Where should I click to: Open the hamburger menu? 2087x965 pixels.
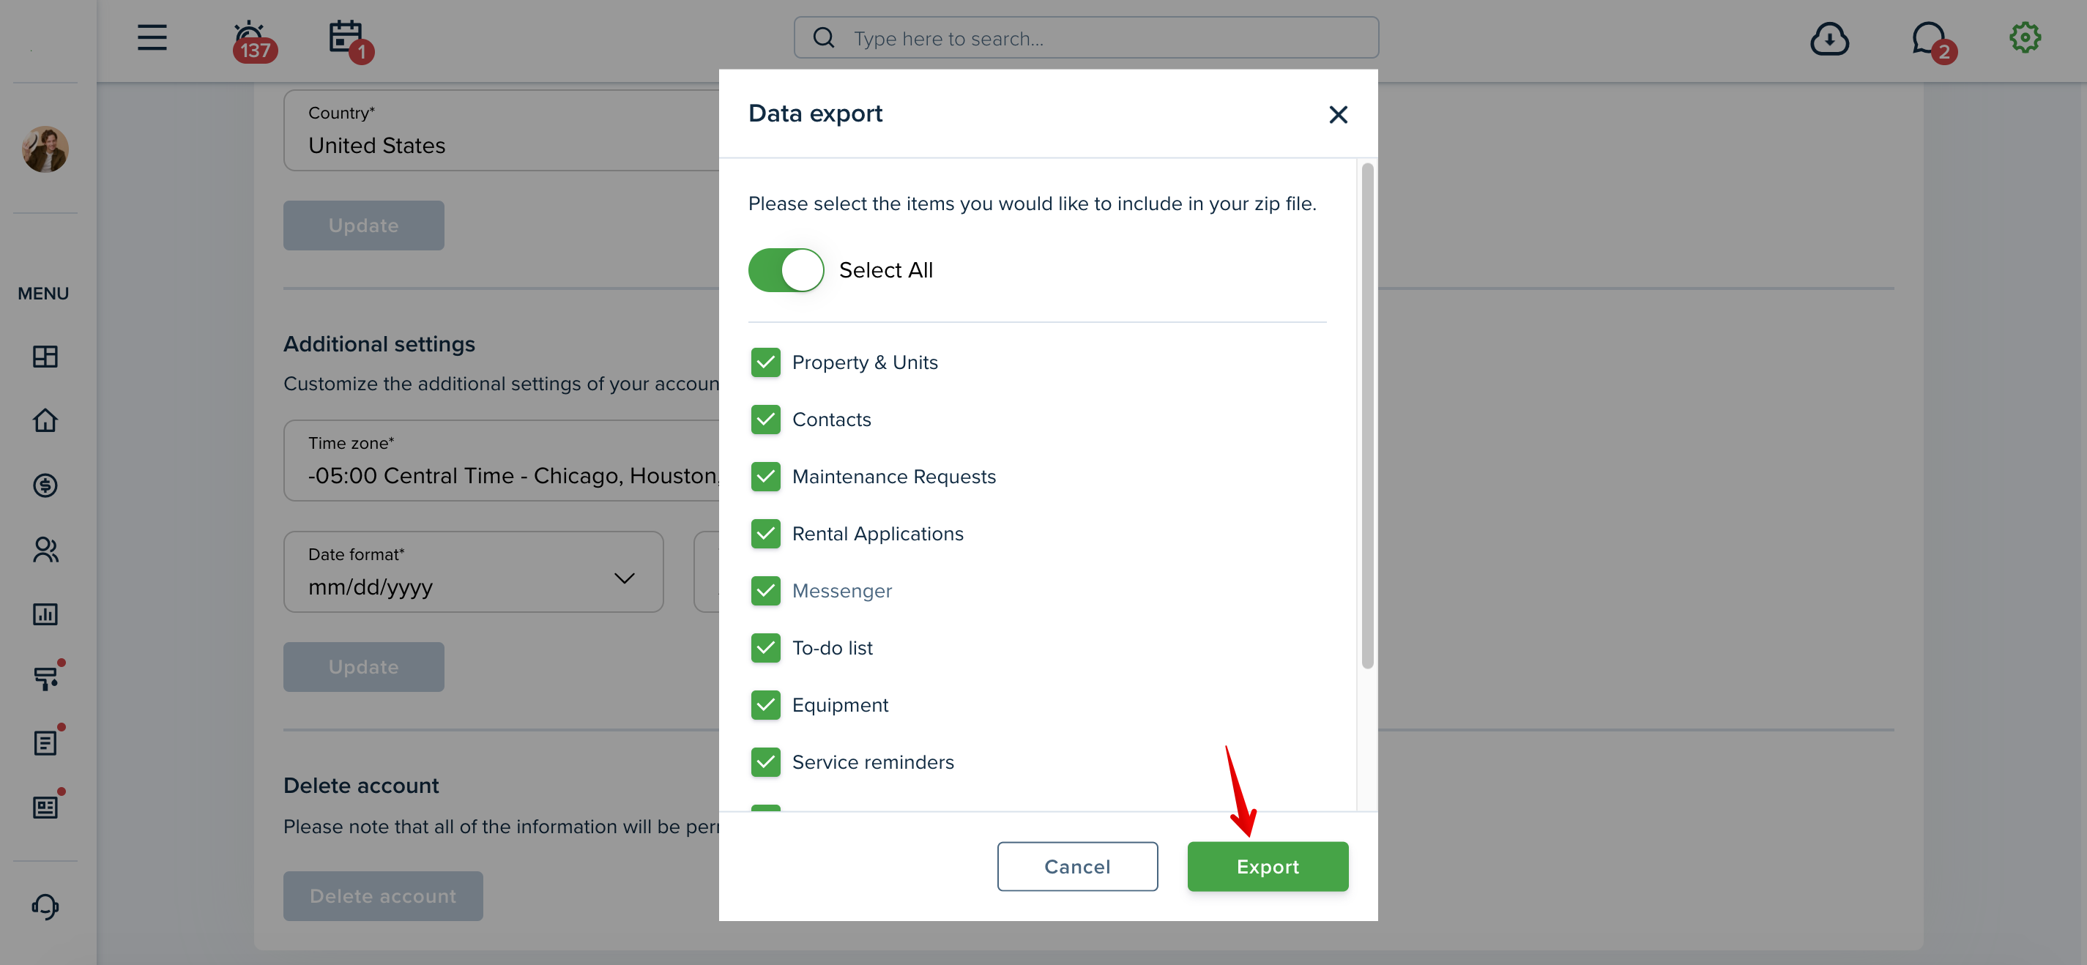click(152, 37)
